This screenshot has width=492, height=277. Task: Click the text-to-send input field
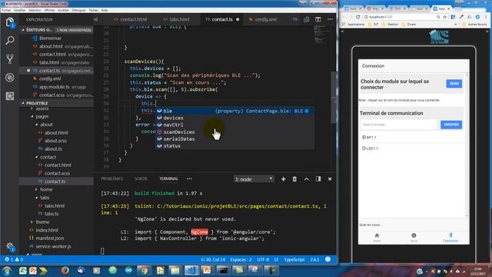point(398,125)
